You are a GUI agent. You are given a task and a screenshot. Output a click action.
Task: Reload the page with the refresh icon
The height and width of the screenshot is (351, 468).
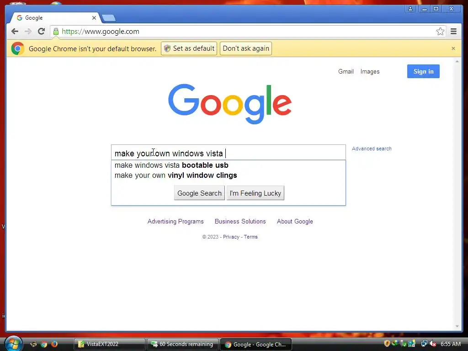point(42,32)
